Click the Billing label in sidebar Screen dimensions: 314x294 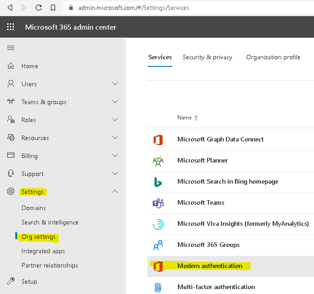[x=30, y=156]
